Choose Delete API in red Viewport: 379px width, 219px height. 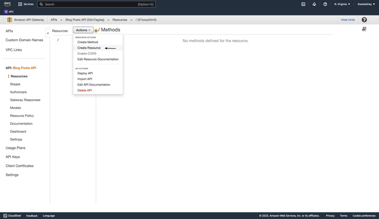click(x=85, y=91)
